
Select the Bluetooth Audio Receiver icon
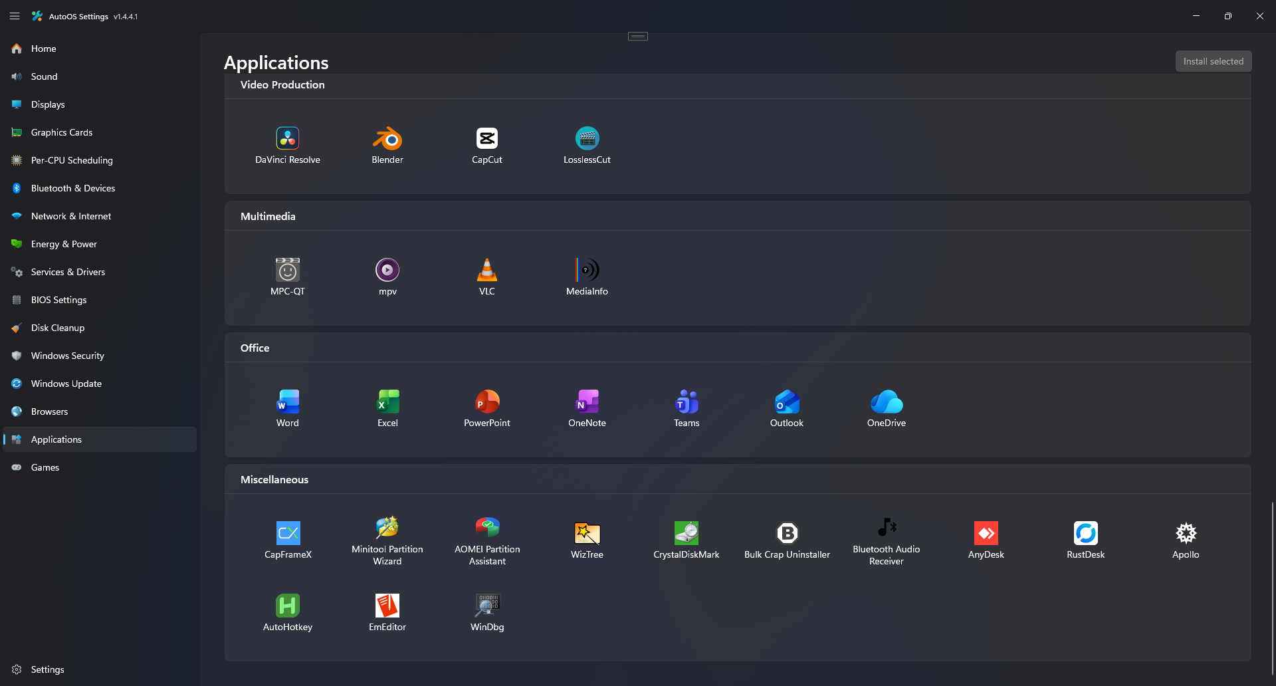click(x=887, y=528)
